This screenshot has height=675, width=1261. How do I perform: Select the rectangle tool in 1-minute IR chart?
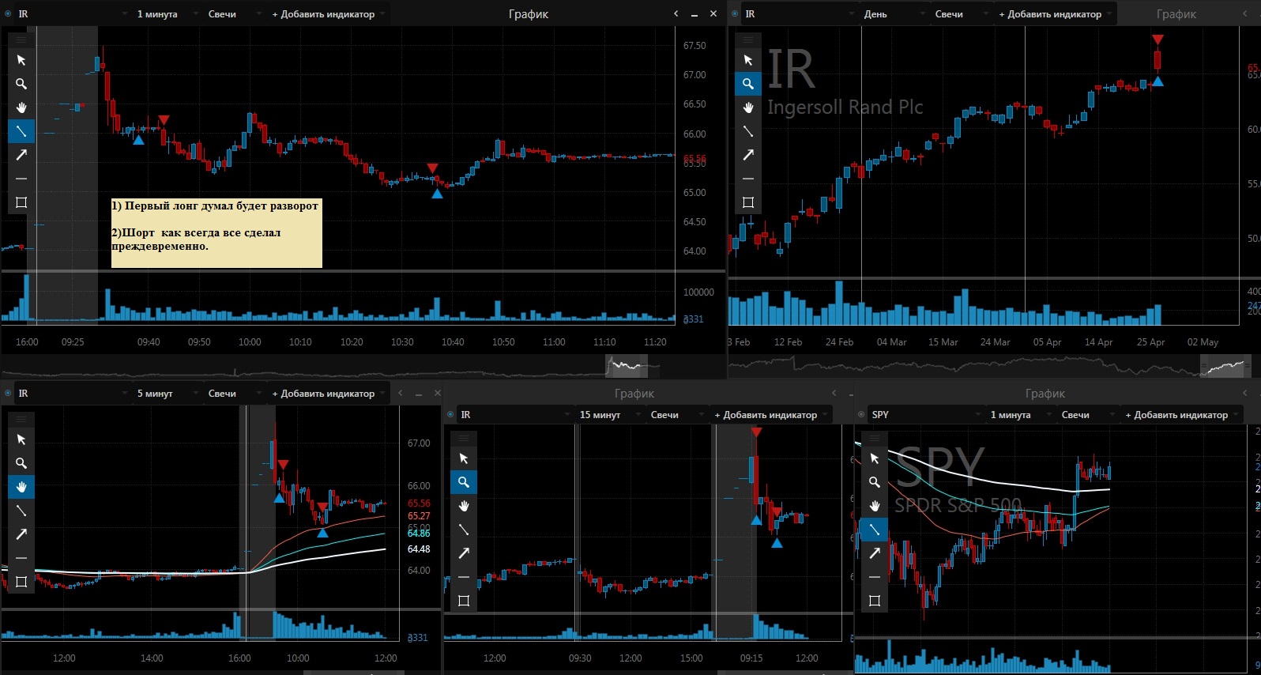pyautogui.click(x=21, y=202)
